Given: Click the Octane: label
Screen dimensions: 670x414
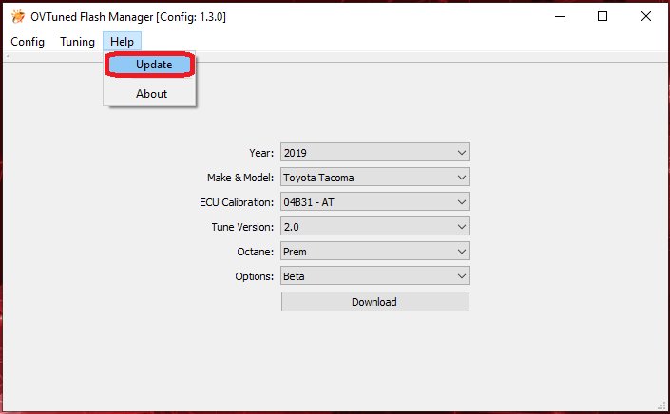Looking at the screenshot, I should [x=255, y=252].
